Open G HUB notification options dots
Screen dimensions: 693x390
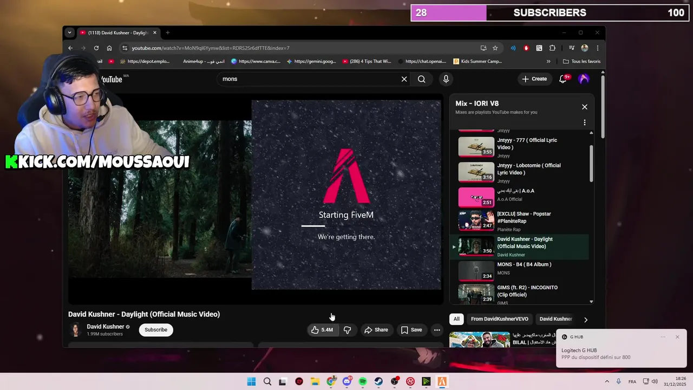point(663,337)
